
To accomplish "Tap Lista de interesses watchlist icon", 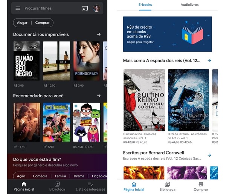I will pos(90,184).
